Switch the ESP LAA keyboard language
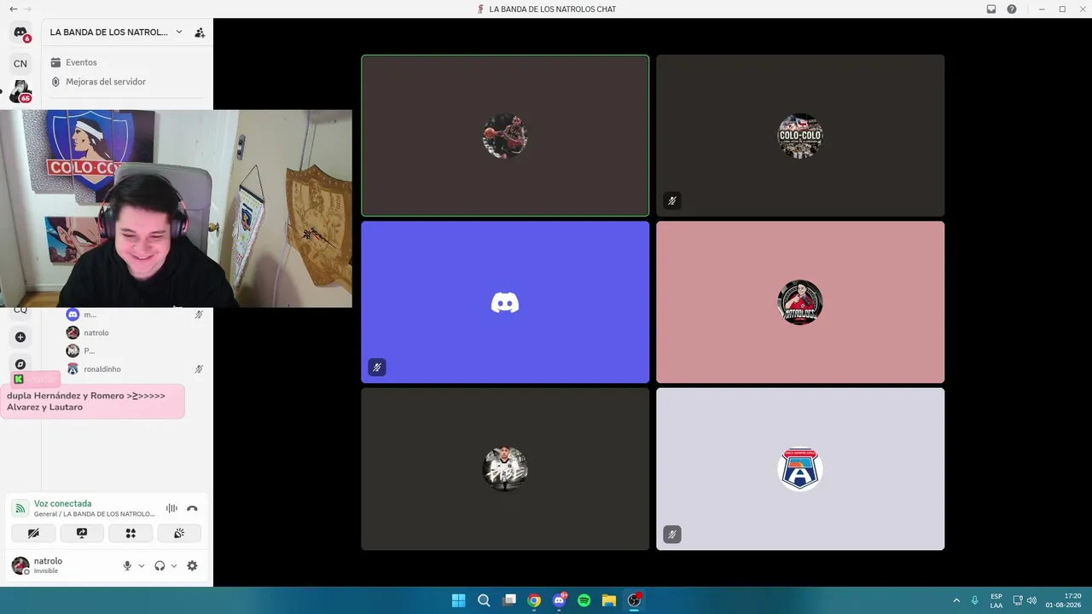 pos(996,600)
